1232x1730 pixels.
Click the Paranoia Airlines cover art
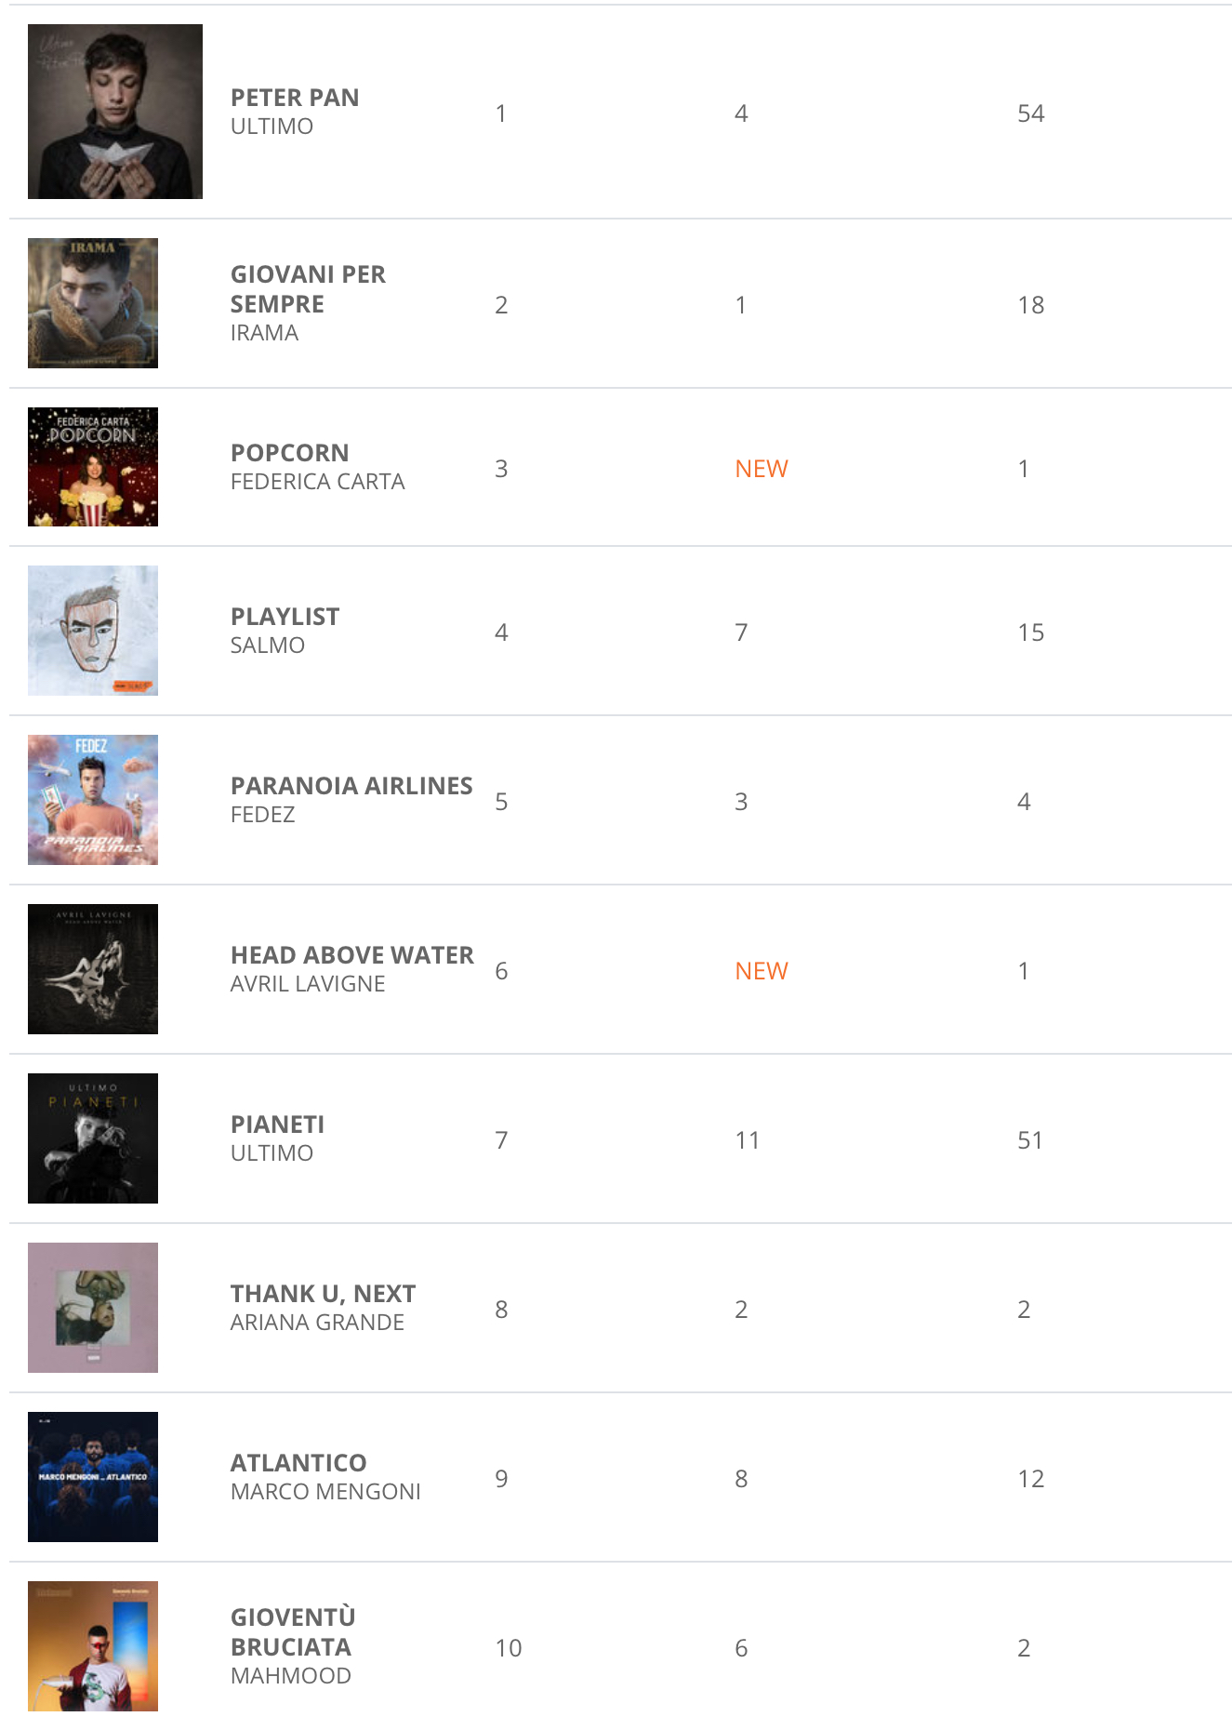[x=93, y=800]
